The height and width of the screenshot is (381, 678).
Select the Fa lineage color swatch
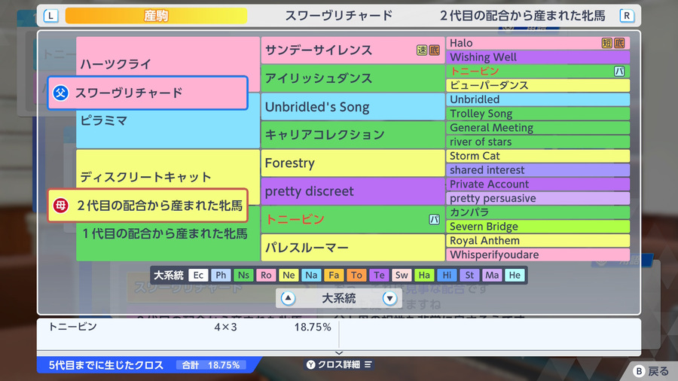(334, 275)
